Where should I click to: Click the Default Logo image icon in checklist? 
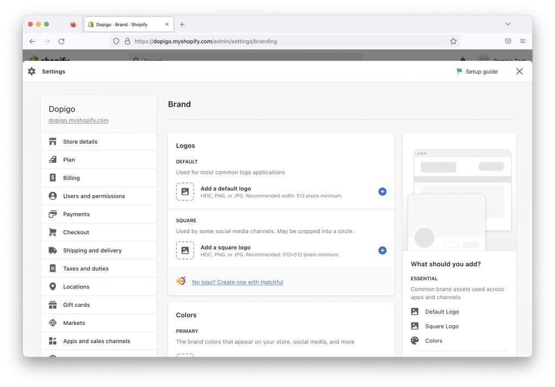415,312
